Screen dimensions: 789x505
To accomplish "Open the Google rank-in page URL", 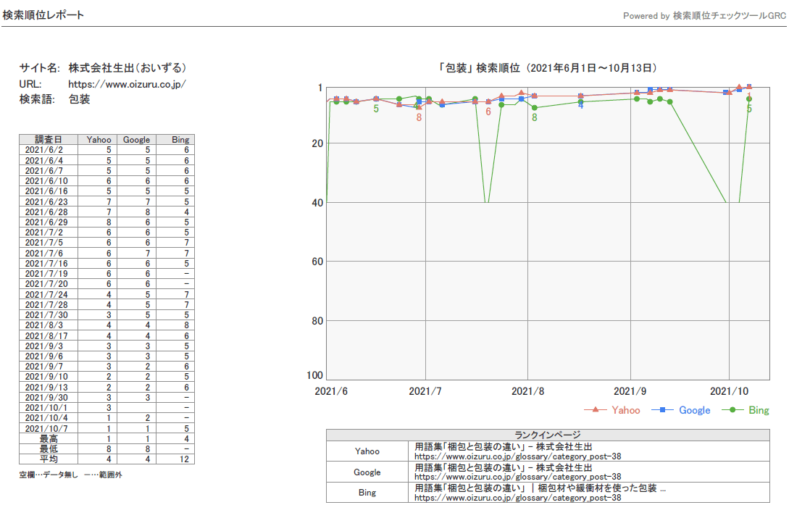I will (518, 477).
